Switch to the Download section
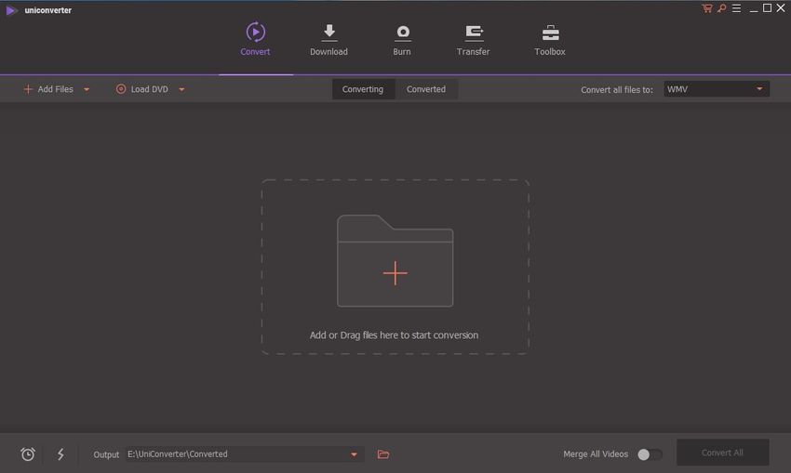 click(x=328, y=40)
